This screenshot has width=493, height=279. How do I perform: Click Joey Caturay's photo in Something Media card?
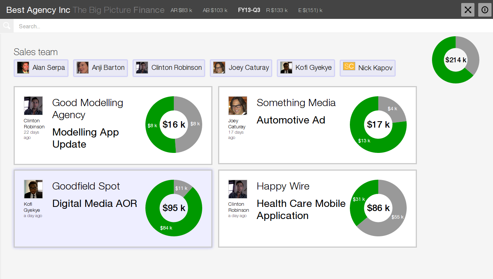click(x=238, y=106)
